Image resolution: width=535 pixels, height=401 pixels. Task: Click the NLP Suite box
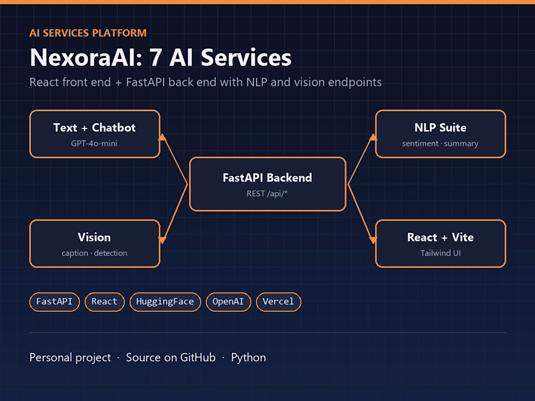tap(441, 134)
